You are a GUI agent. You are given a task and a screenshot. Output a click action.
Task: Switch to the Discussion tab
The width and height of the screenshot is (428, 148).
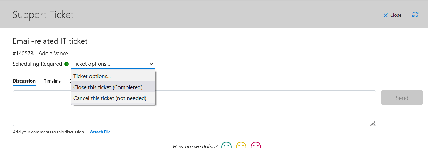[24, 81]
